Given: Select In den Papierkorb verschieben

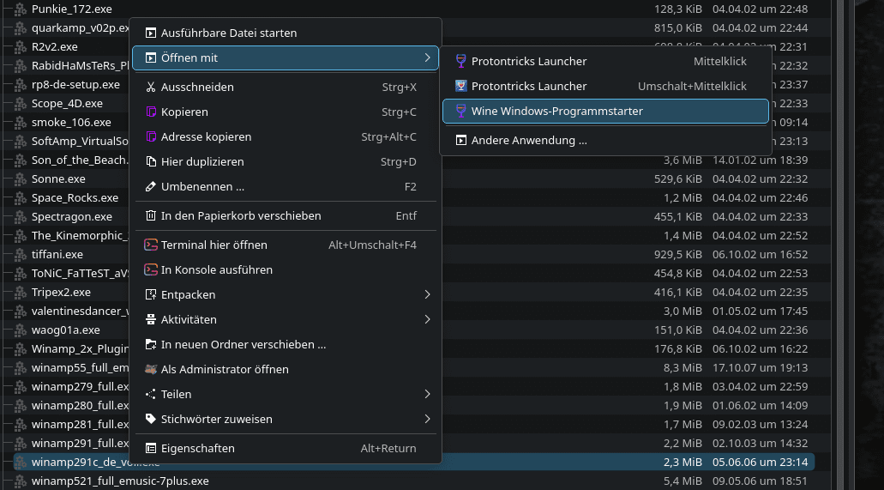Looking at the screenshot, I should pos(286,215).
